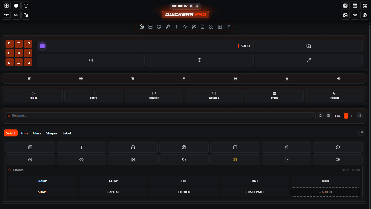Screen dimensions: 371x209
Task: Open the document file section
Action: [203, 27]
